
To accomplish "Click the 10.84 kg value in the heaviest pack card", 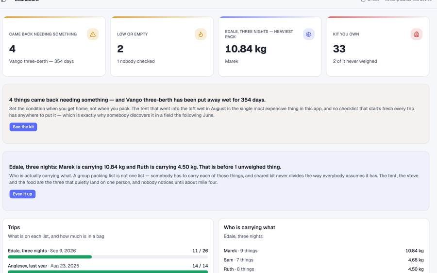I will tap(246, 49).
